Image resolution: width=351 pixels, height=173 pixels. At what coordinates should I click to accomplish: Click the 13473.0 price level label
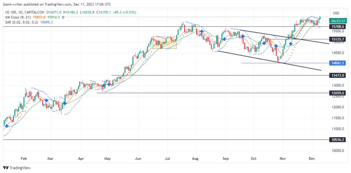(x=337, y=75)
